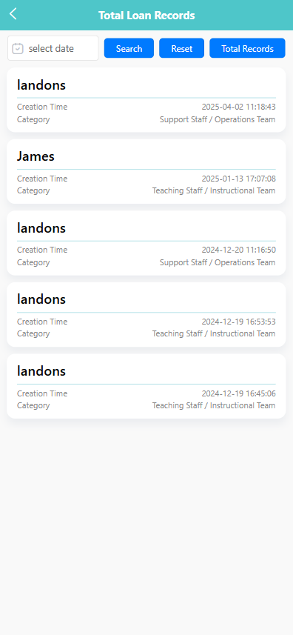
Task: Click creation time 2025-01-13 17:07:08
Action: (239, 179)
